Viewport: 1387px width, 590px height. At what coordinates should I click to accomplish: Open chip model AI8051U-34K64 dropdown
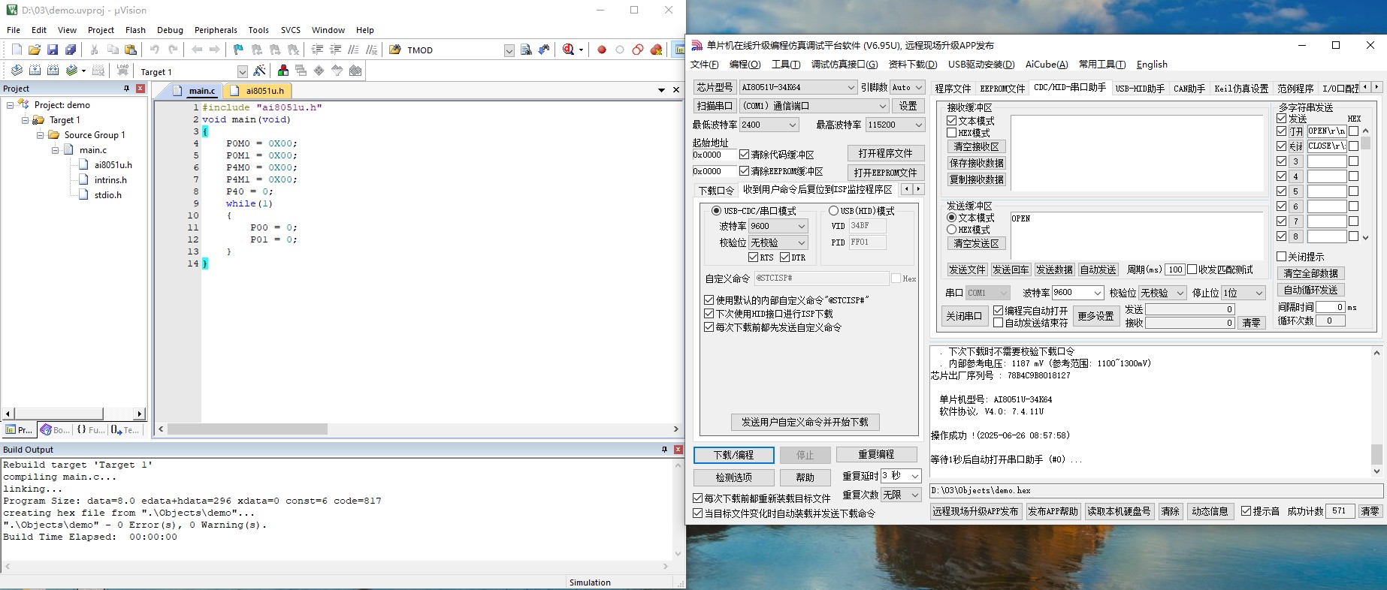798,87
